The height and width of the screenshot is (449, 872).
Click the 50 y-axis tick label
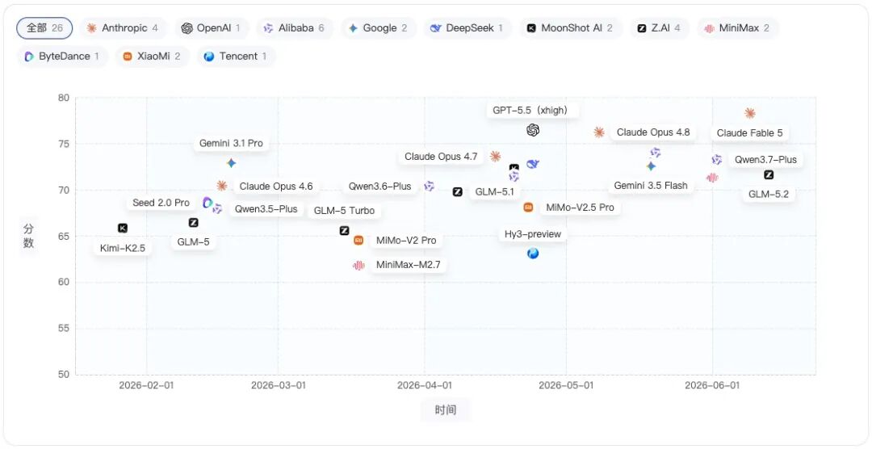pos(64,375)
